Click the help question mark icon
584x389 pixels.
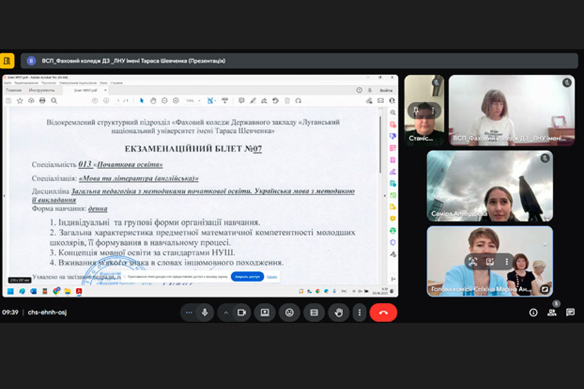pyautogui.click(x=359, y=90)
